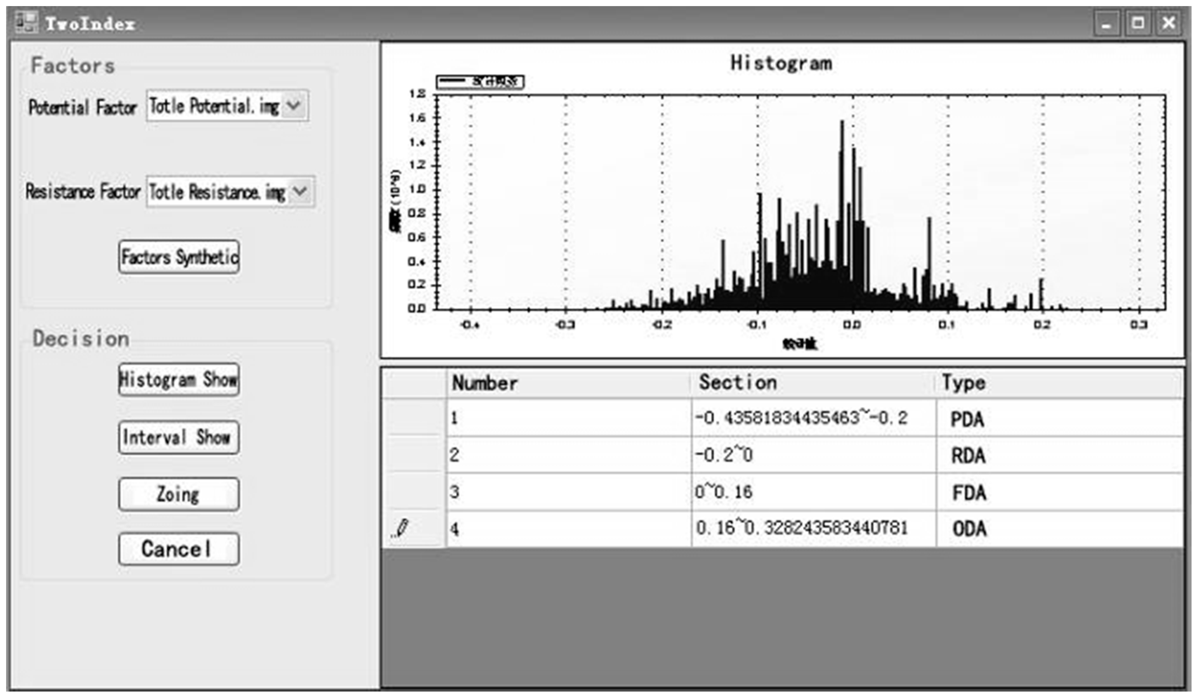
Task: Open the Potential Factor dropdown arrow
Action: pos(294,105)
